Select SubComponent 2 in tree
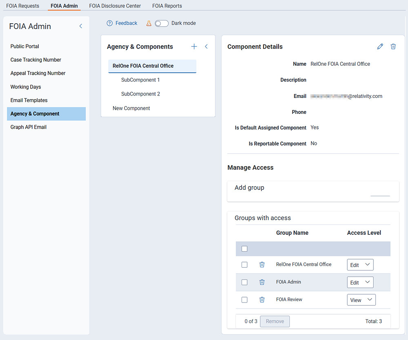This screenshot has width=408, height=340. coord(140,94)
